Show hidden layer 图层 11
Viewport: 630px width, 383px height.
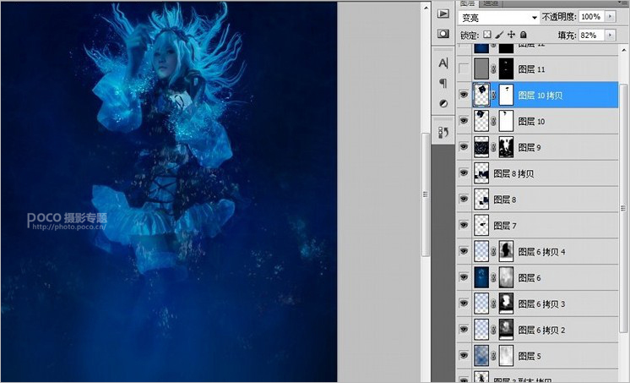464,68
